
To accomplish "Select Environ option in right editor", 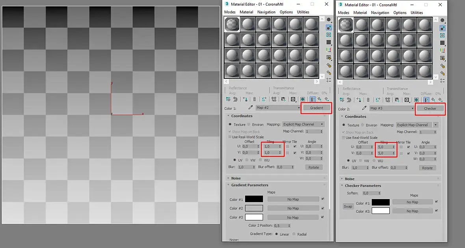I will point(363,125).
